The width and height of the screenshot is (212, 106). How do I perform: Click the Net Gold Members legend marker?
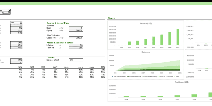click(113, 77)
